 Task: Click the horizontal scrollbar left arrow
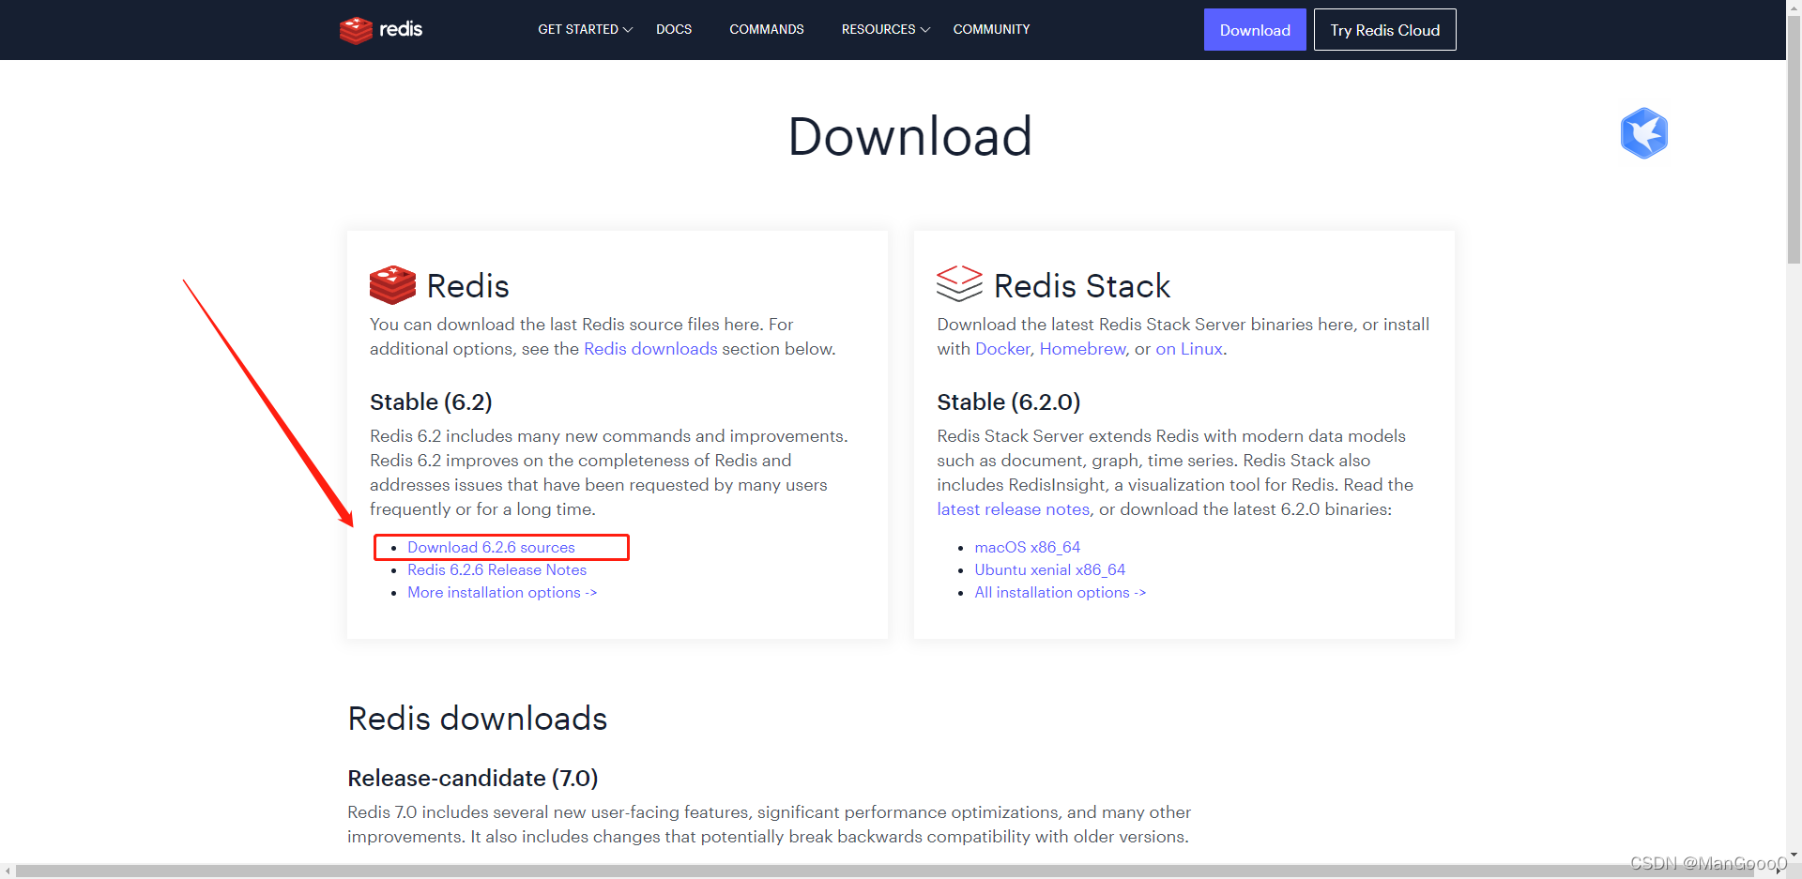[8, 871]
